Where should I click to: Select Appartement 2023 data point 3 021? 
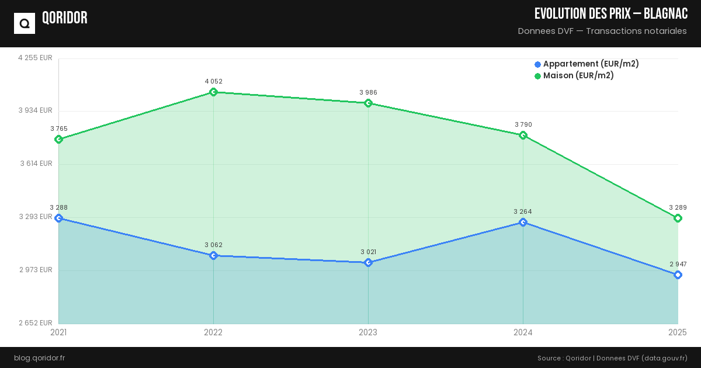pos(368,262)
